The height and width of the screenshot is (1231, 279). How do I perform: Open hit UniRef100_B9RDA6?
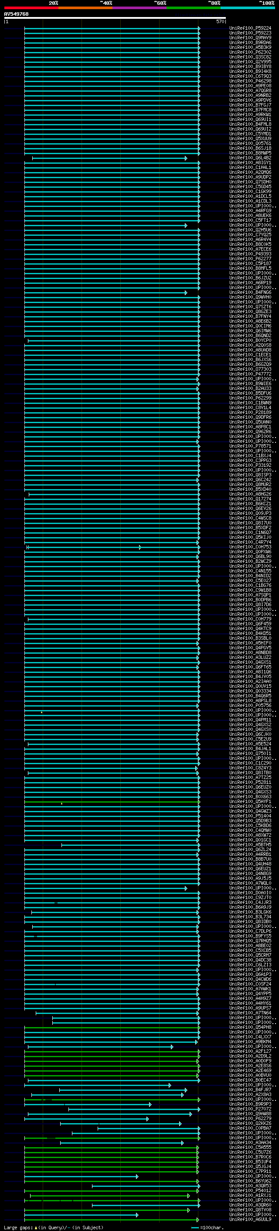tap(250, 42)
